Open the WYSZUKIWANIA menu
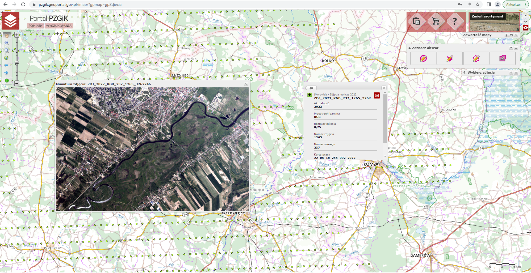 (59, 26)
